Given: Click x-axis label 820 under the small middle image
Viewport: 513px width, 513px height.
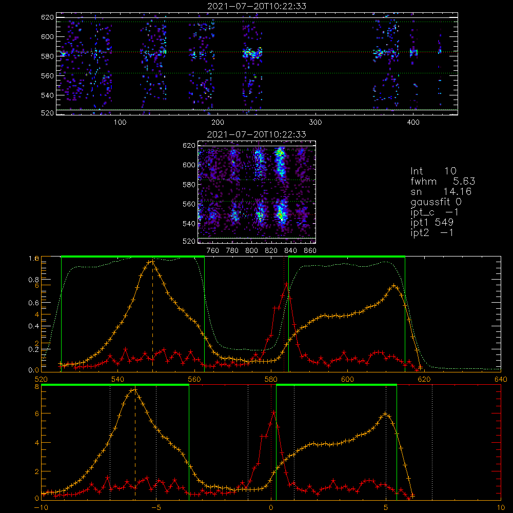Looking at the screenshot, I should (271, 251).
